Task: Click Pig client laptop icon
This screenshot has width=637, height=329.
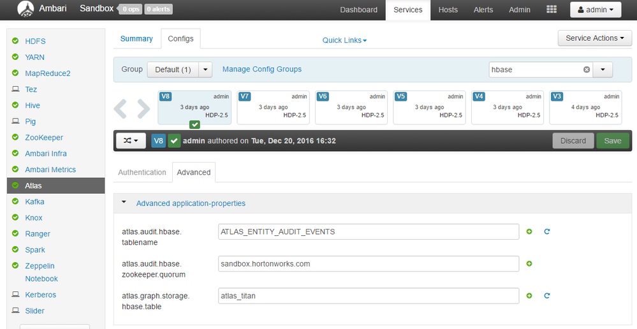Action: 15,121
